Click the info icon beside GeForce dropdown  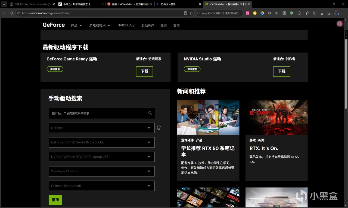pos(159,128)
